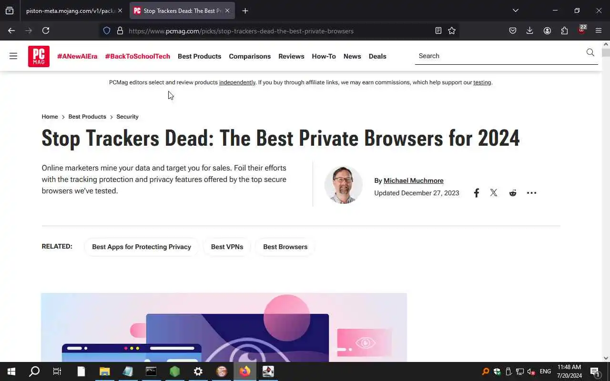The width and height of the screenshot is (610, 381).
Task: Open the Best Products menu
Action: point(199,56)
